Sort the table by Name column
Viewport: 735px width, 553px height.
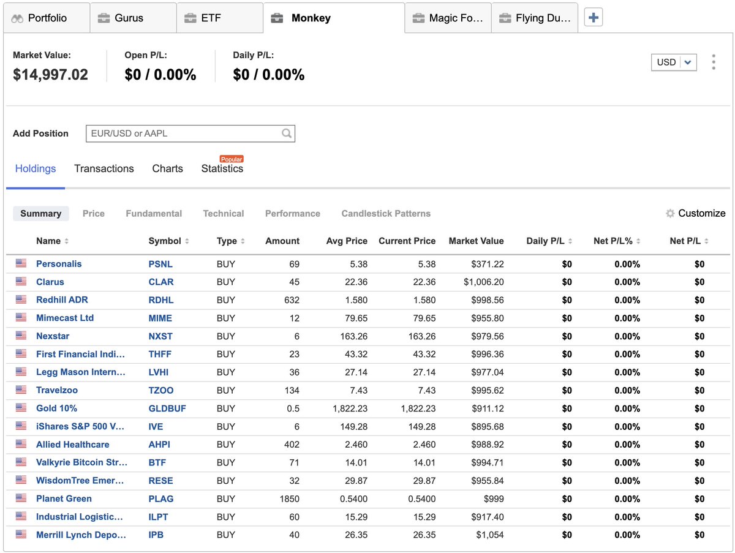[x=52, y=241]
